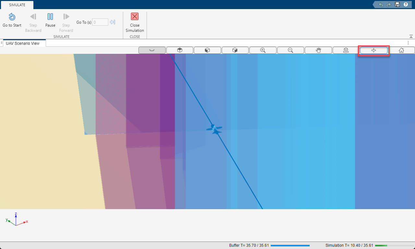Select the first cube view icon
The height and width of the screenshot is (249, 415).
point(180,50)
